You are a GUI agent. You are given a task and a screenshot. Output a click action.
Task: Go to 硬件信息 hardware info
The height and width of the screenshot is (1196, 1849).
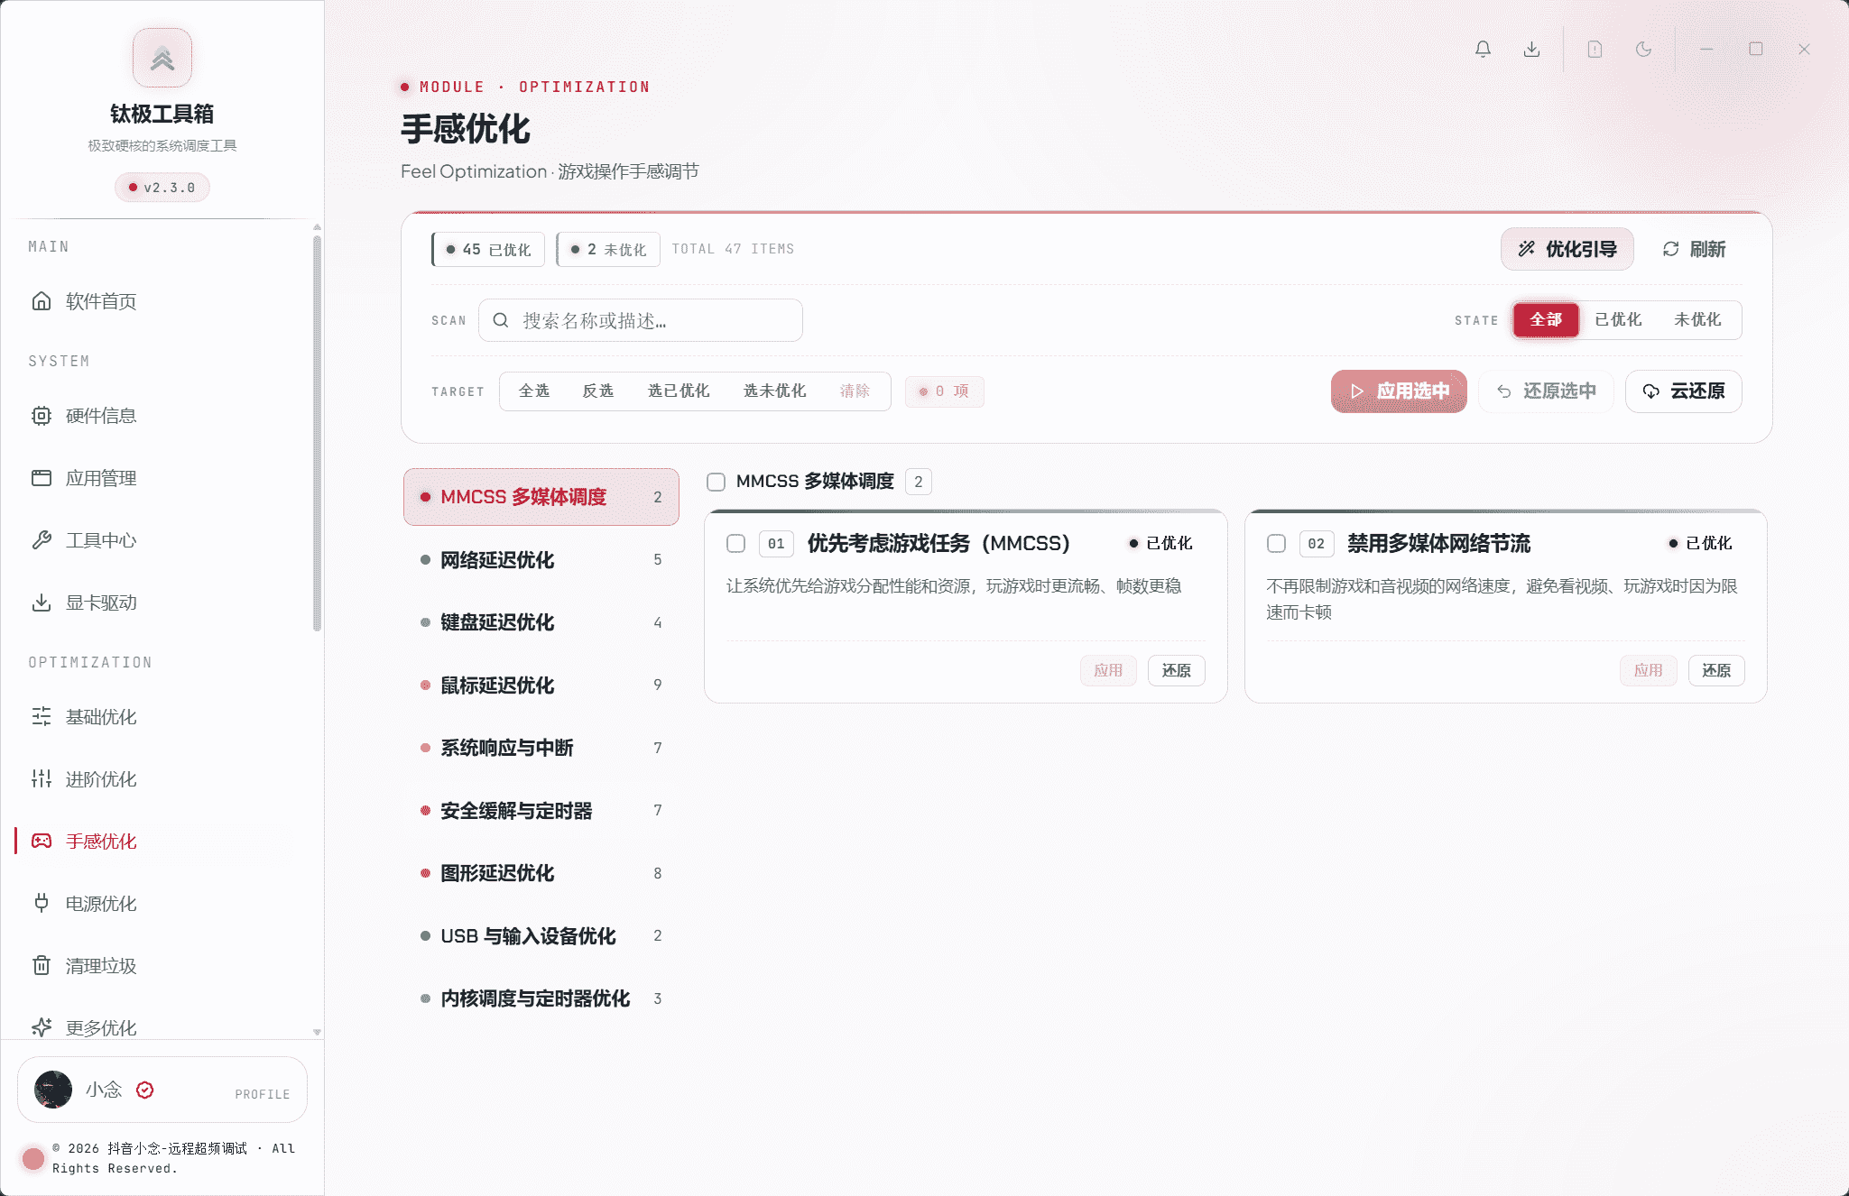[x=162, y=416]
